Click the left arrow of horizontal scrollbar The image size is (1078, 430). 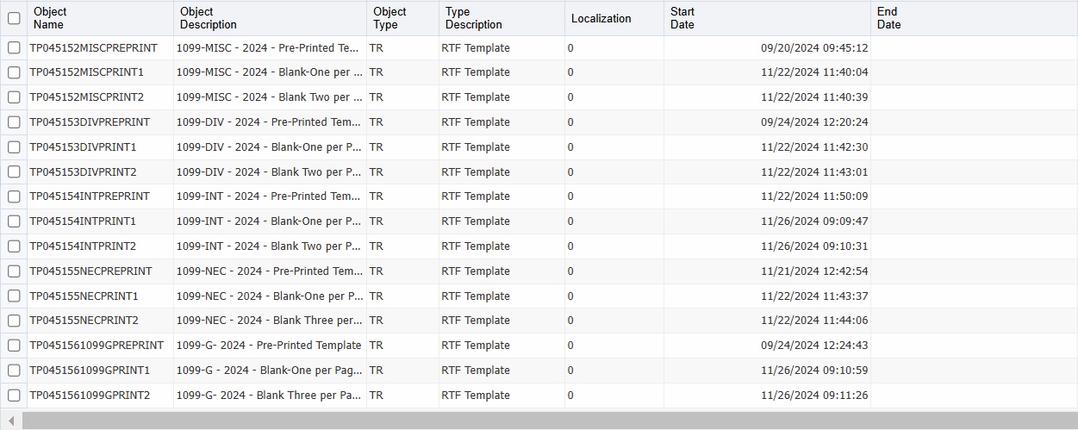point(11,421)
